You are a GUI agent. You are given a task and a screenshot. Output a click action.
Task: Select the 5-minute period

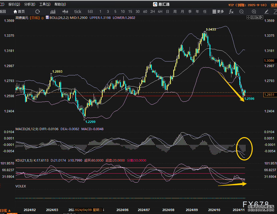[x=115, y=12]
